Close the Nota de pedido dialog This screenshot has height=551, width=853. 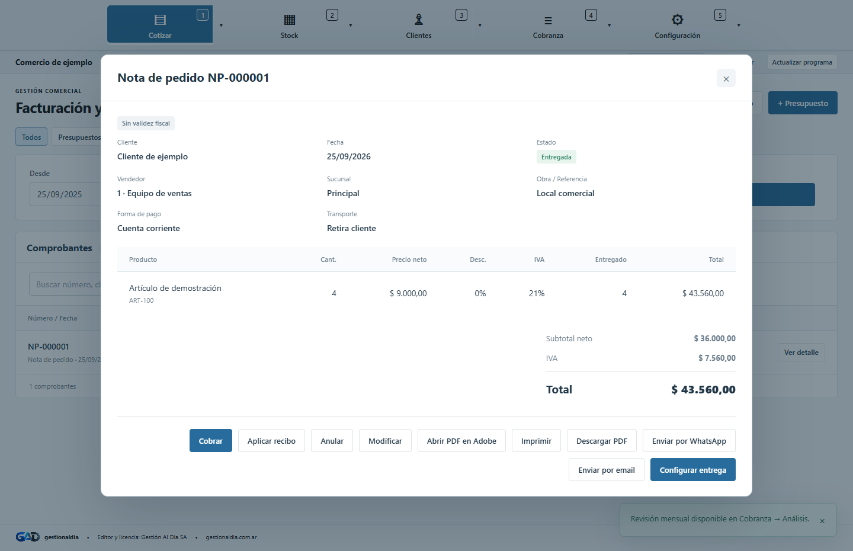[x=726, y=78]
